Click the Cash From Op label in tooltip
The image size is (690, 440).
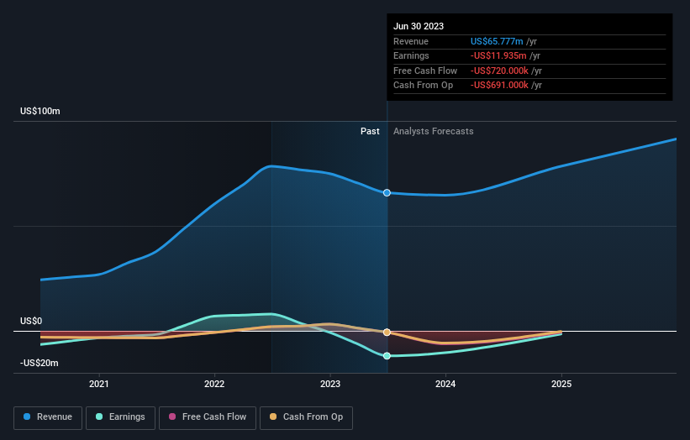[x=423, y=86]
